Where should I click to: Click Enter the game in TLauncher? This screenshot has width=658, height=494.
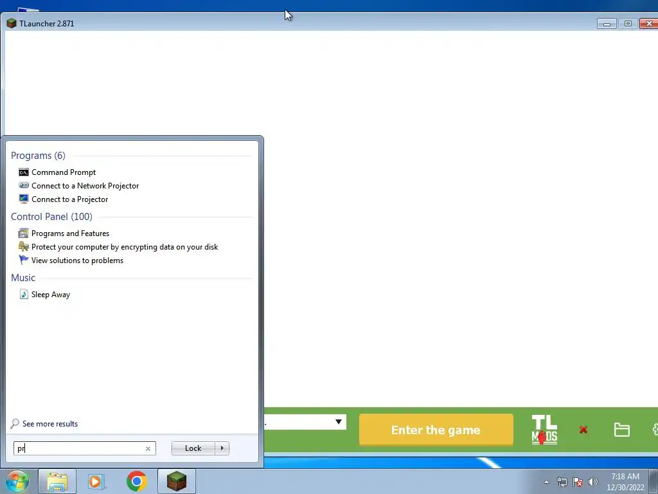tap(436, 430)
